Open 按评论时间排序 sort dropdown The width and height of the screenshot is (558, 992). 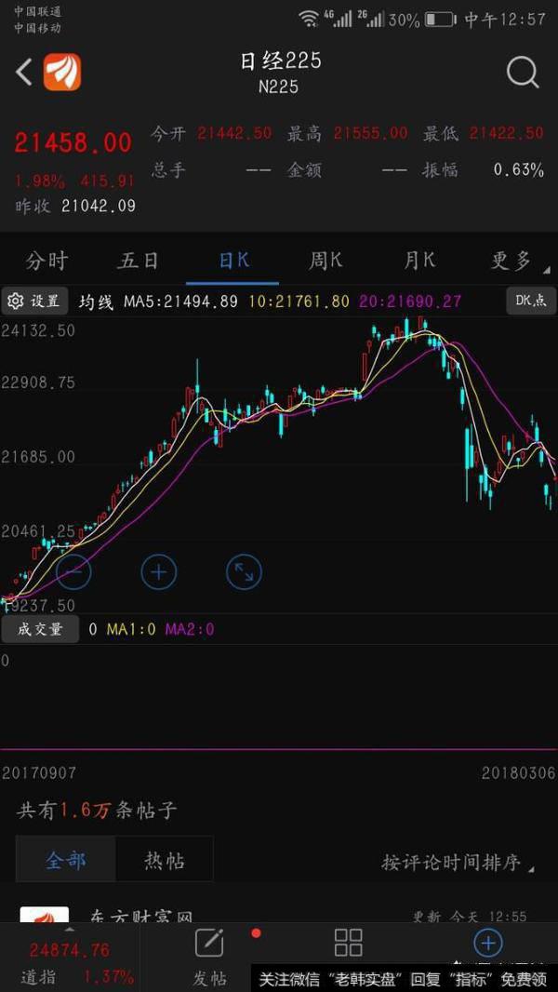(458, 862)
